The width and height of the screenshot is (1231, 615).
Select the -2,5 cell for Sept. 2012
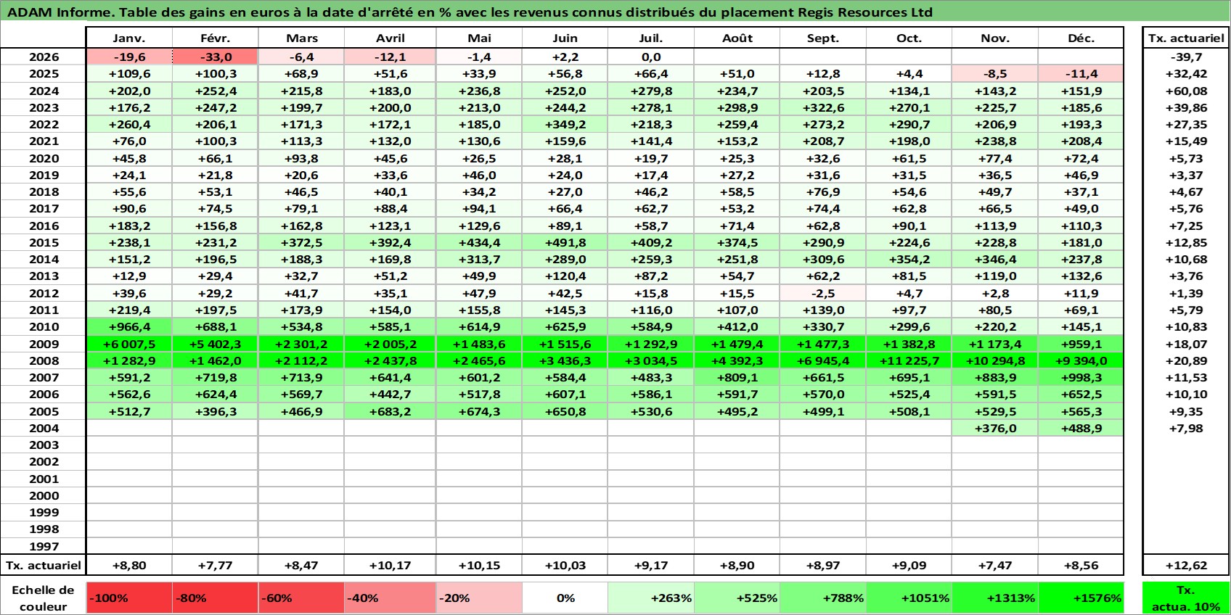point(823,293)
